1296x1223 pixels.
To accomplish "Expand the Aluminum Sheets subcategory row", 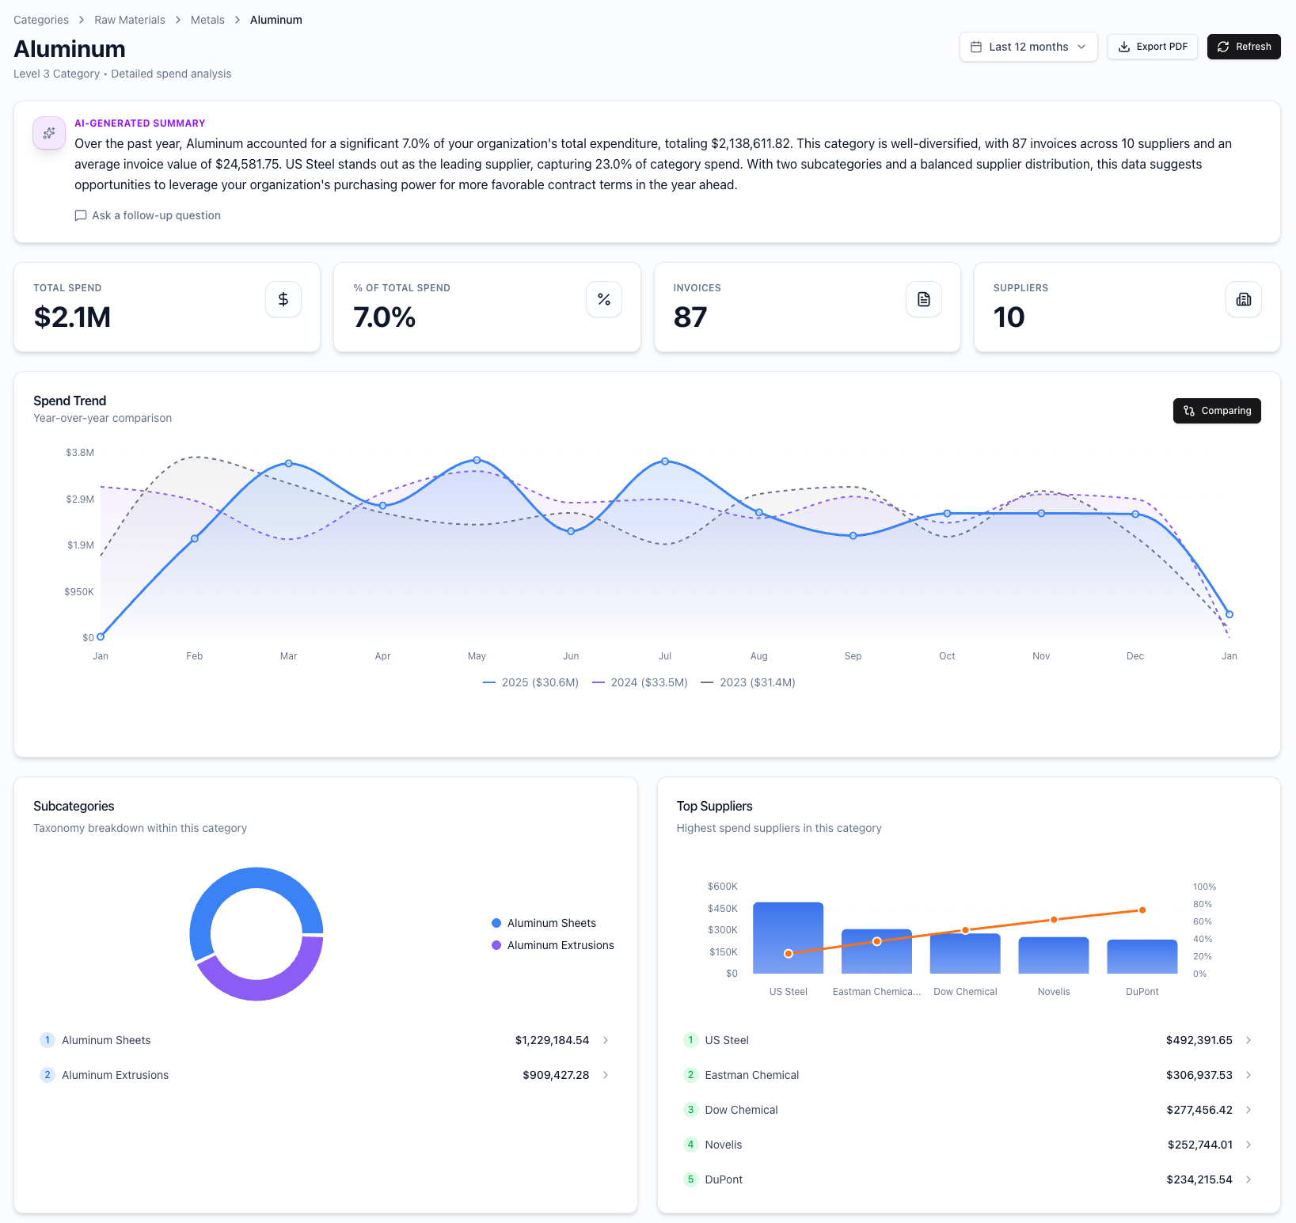I will click(606, 1040).
